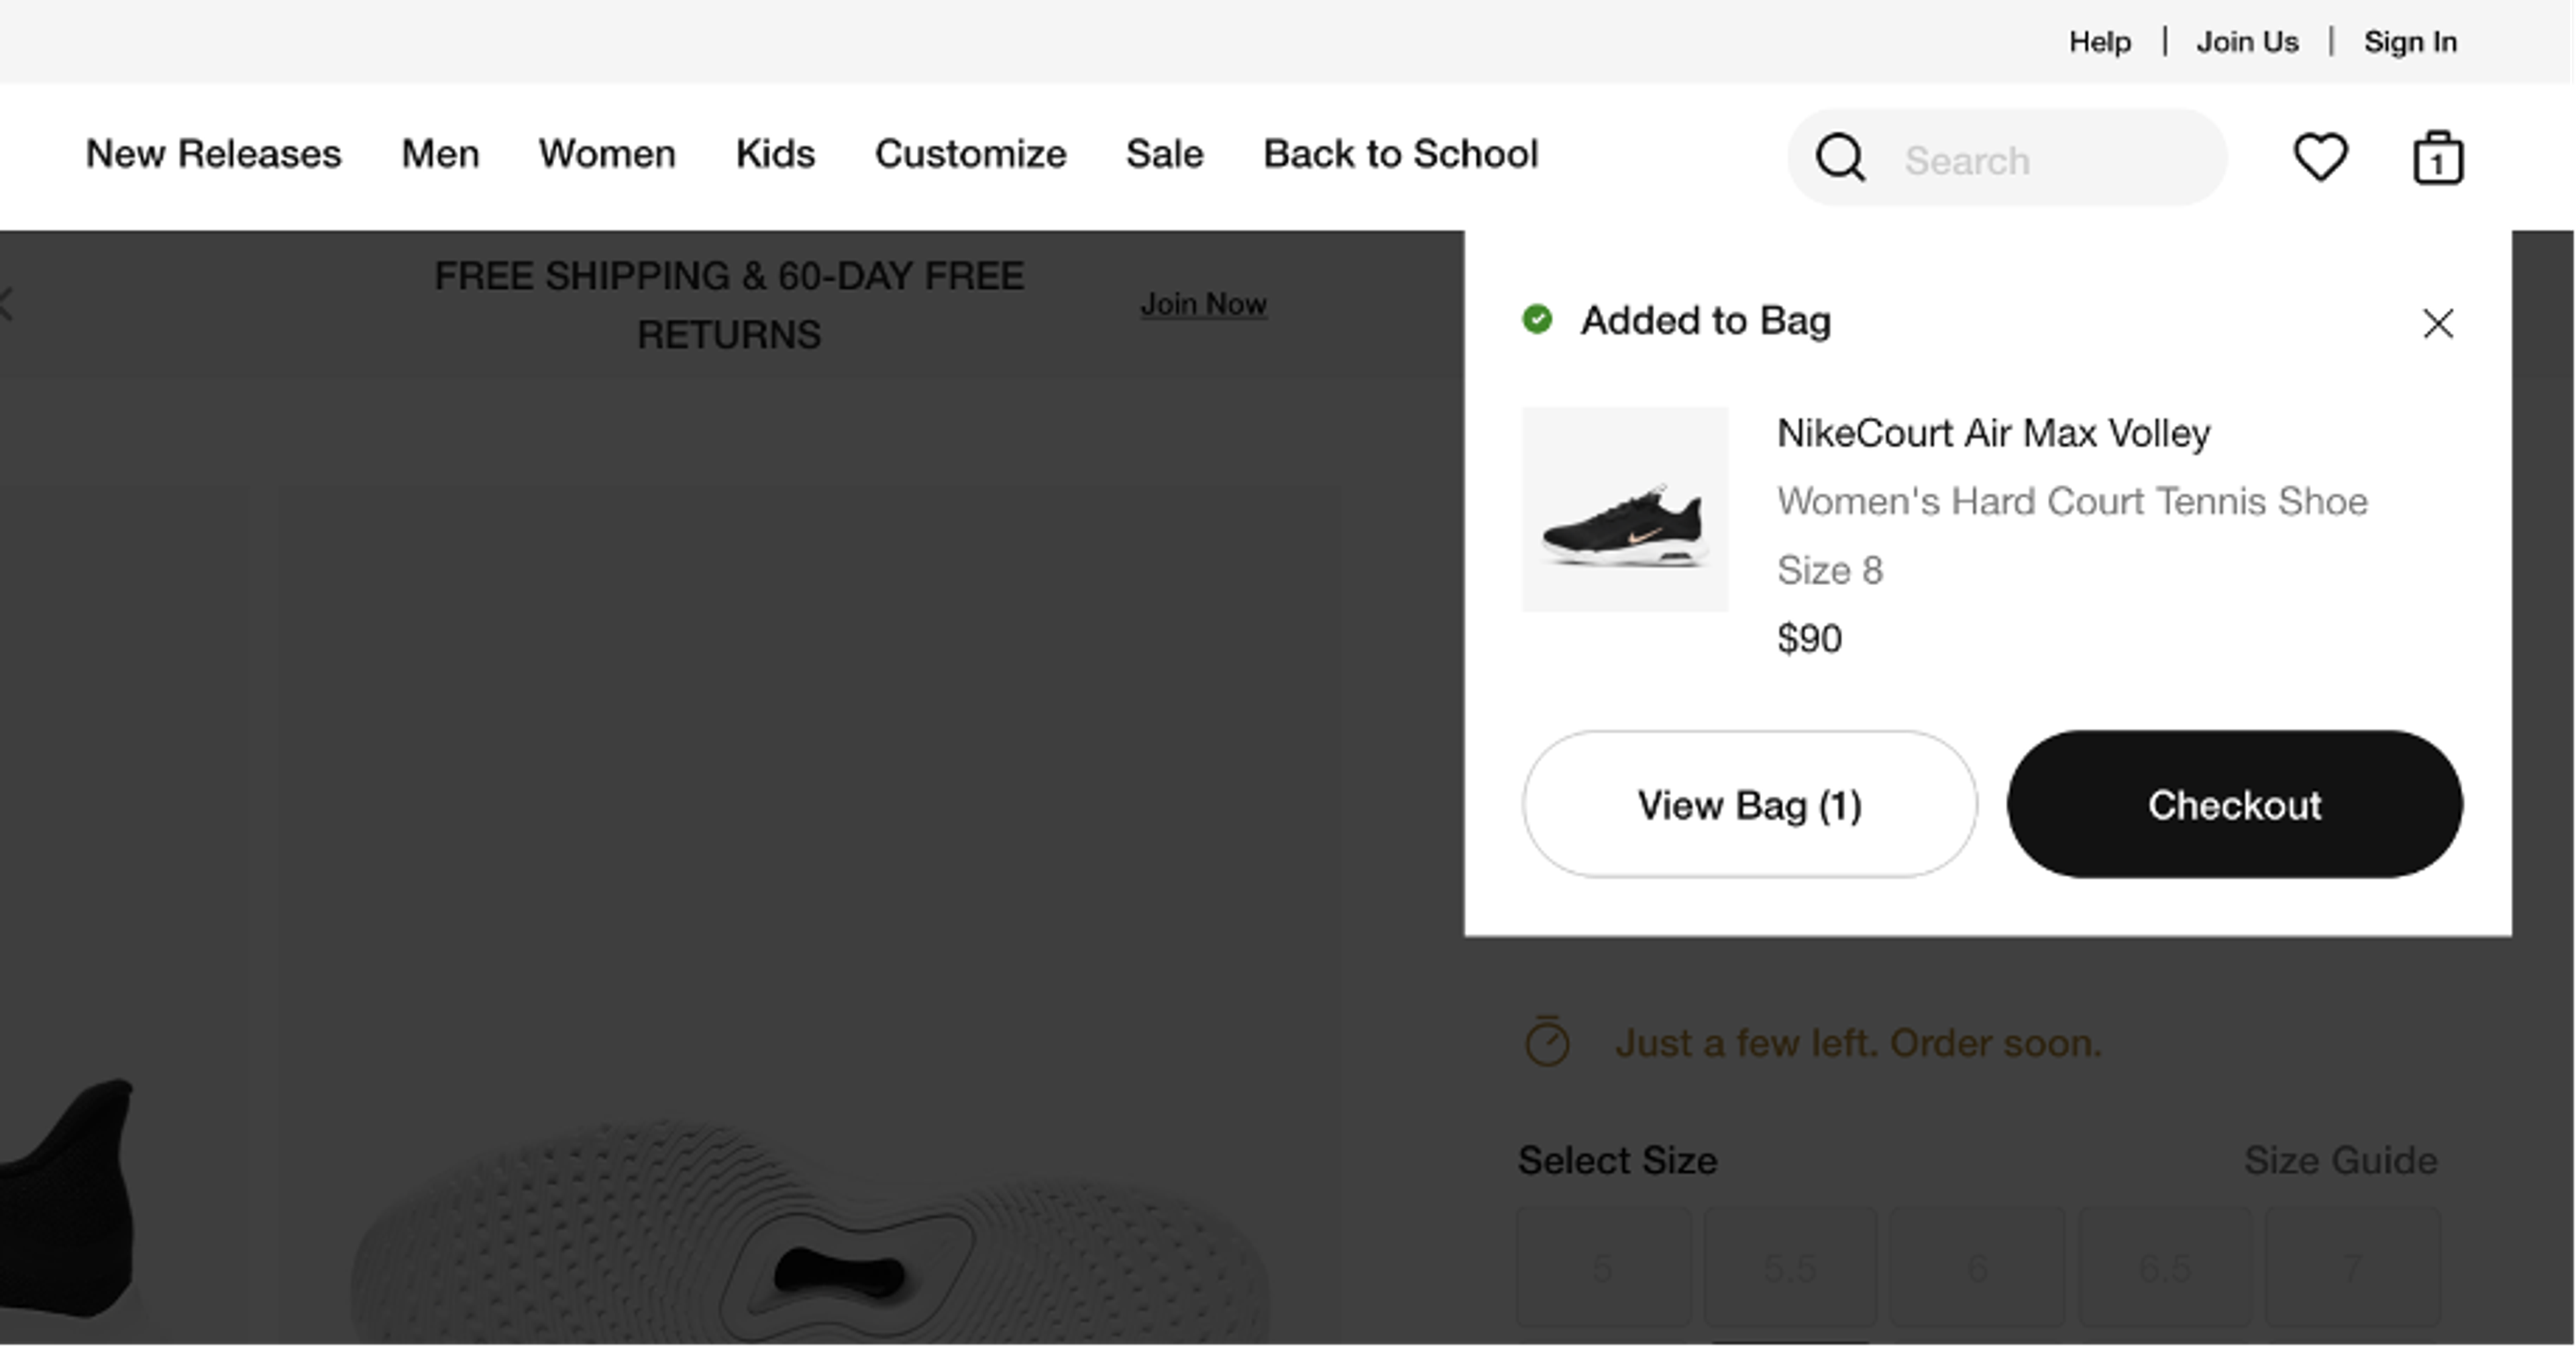Click the 'Select Size' heading
The height and width of the screenshot is (1347, 2576).
point(1617,1160)
